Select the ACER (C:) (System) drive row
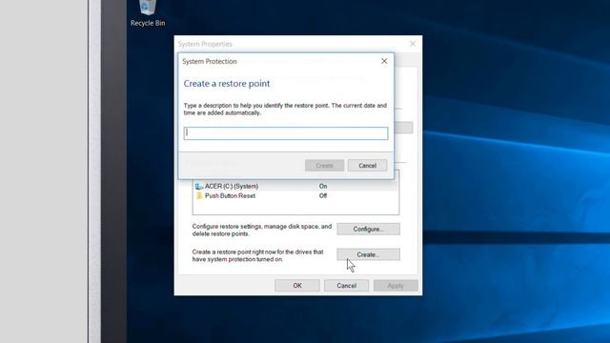 point(295,187)
